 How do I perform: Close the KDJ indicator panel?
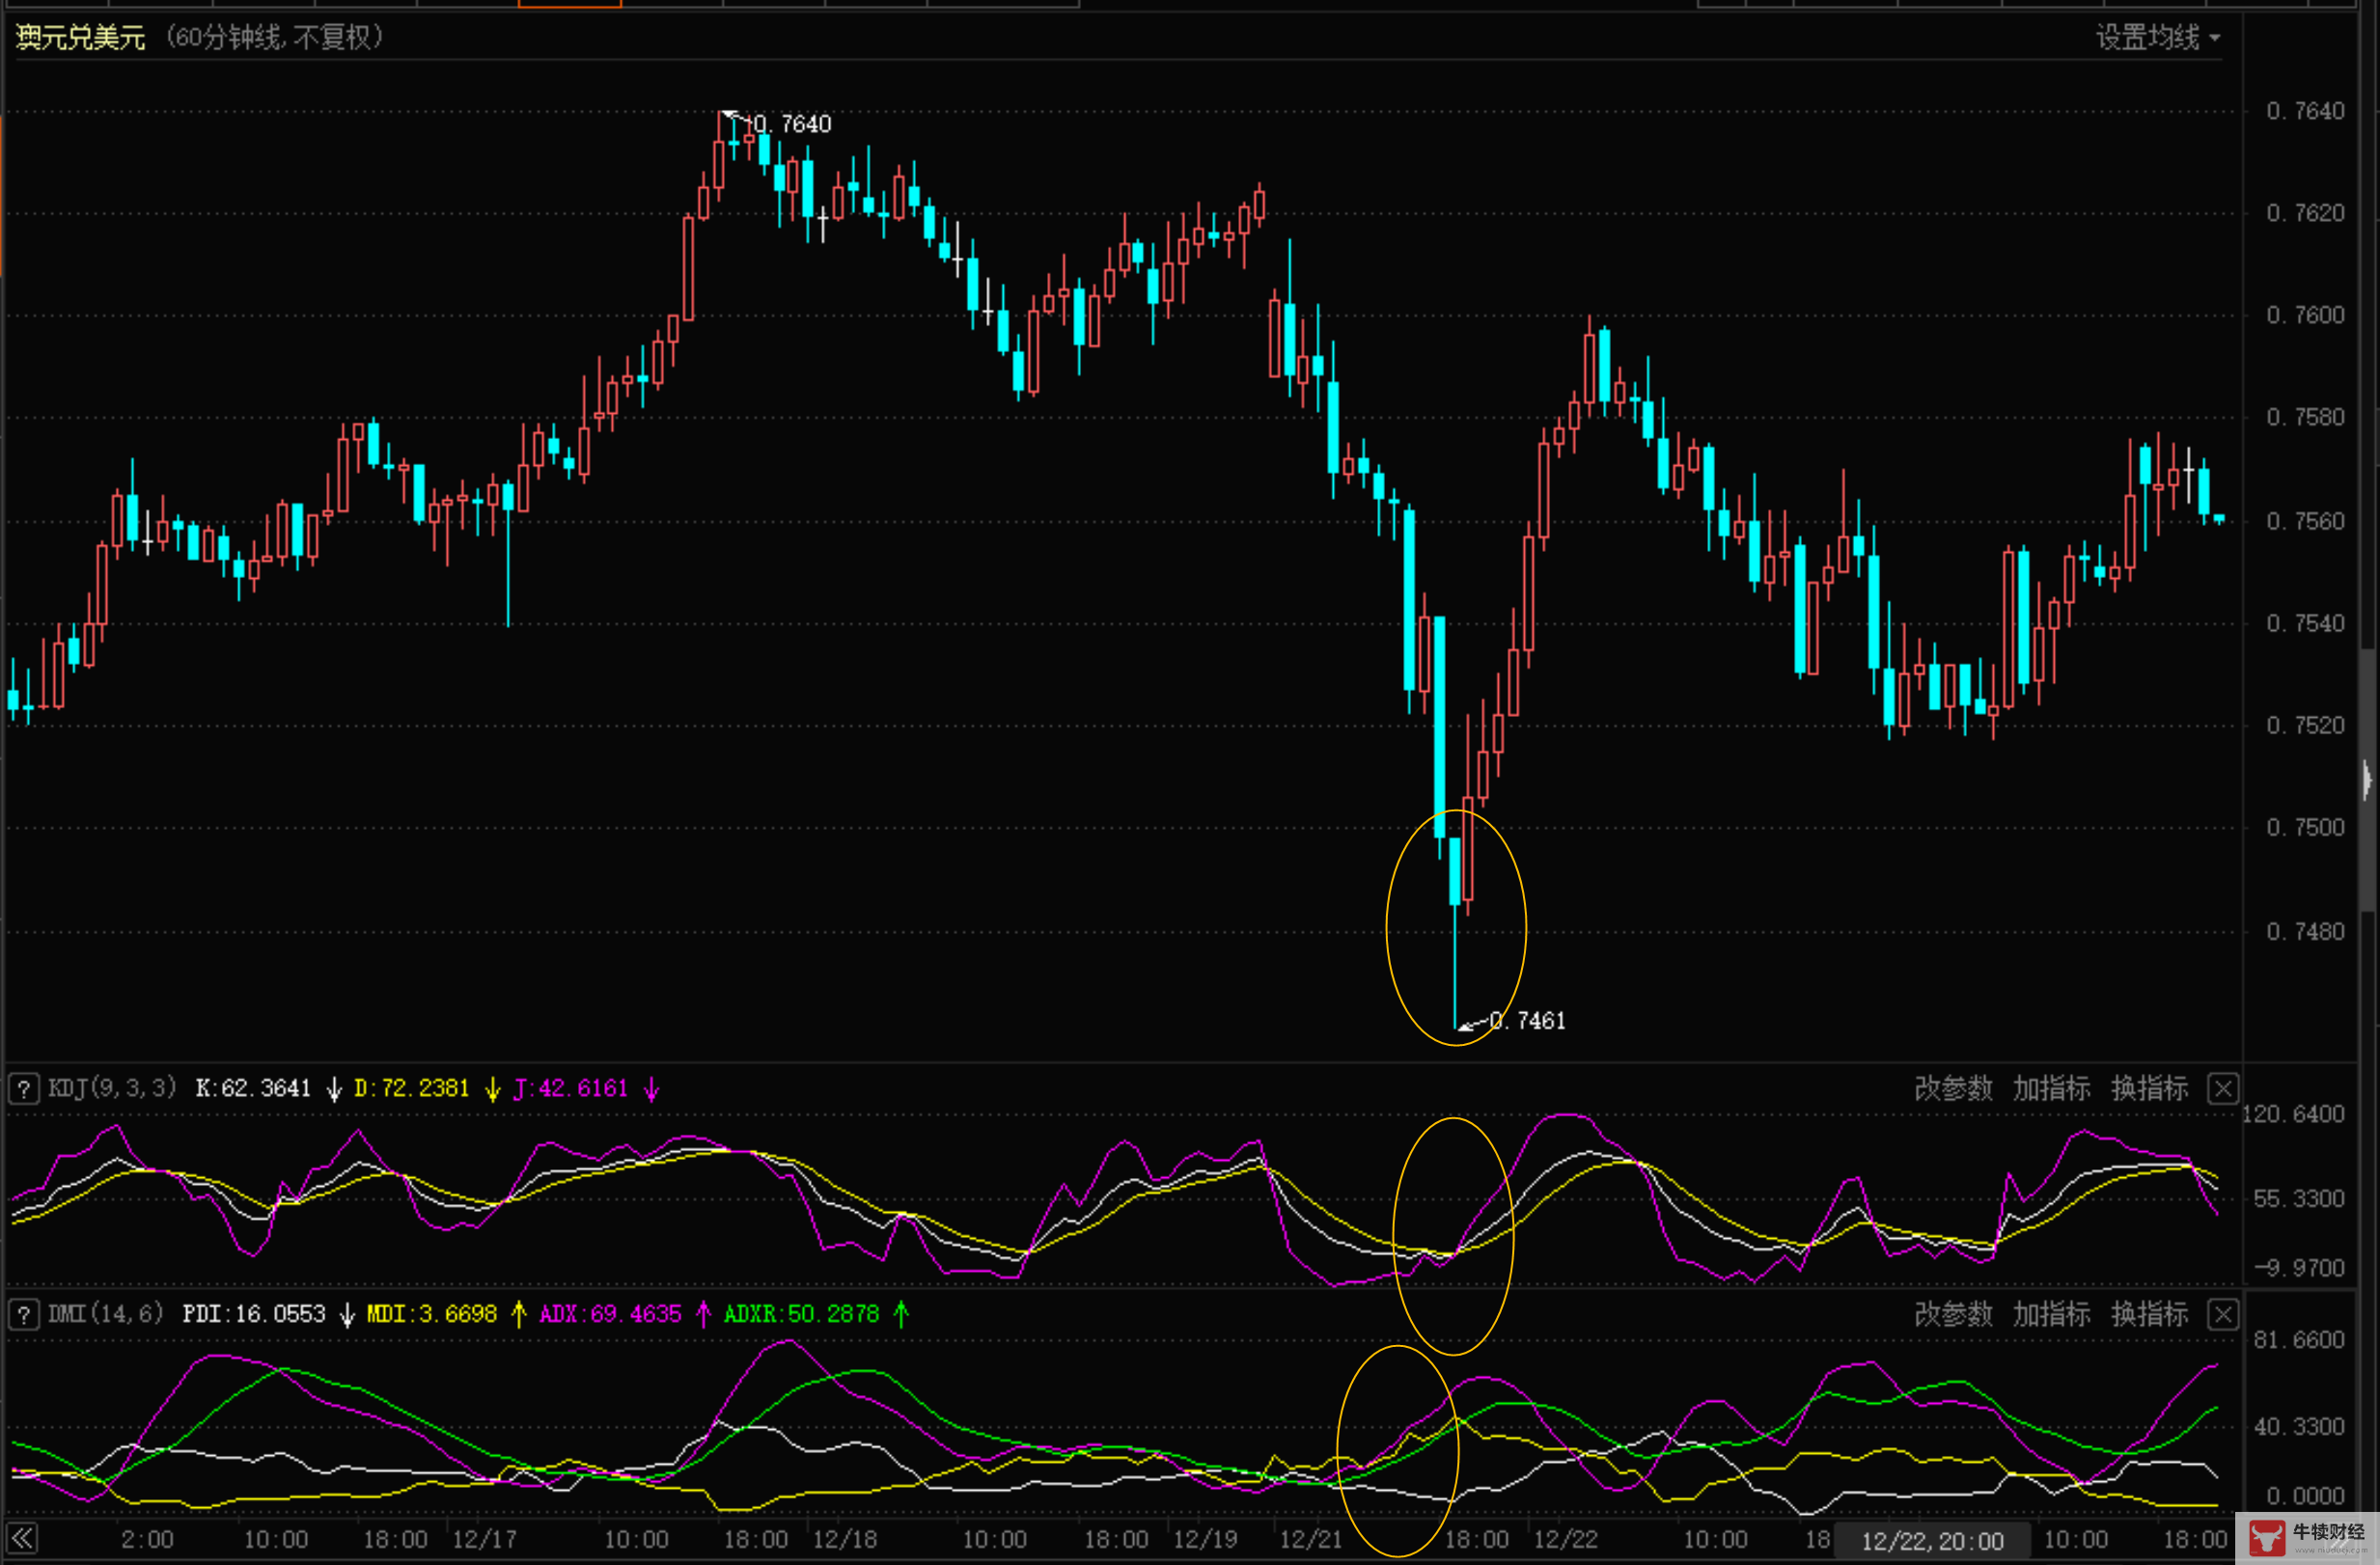2223,1088
